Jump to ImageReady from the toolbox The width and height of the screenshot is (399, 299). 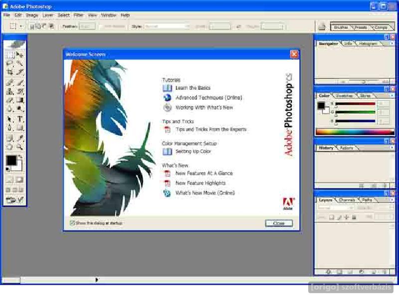[15, 200]
